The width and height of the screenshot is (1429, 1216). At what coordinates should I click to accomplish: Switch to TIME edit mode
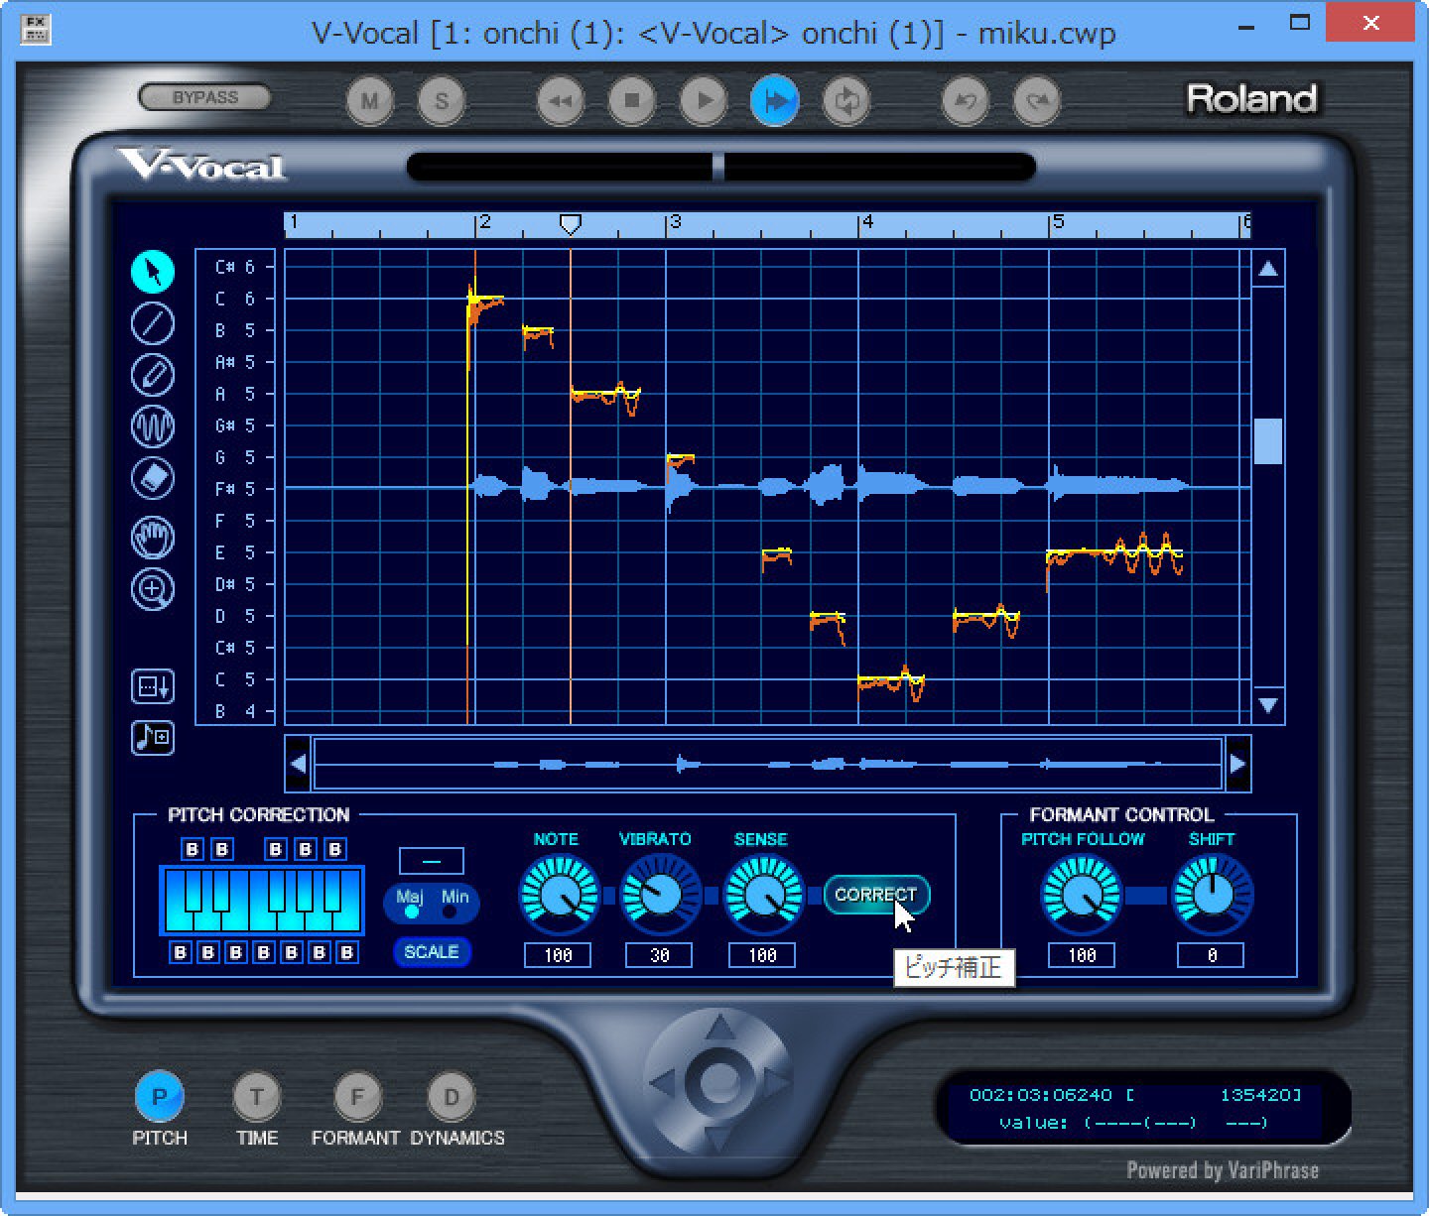257,1097
